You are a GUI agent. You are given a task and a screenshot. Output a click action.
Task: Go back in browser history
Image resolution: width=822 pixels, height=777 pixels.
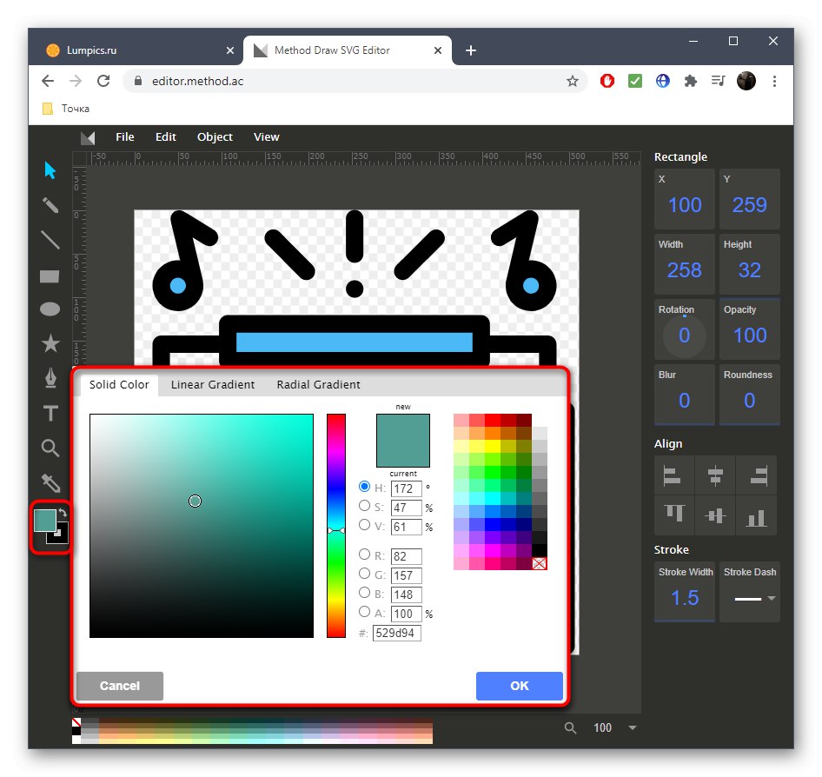[x=48, y=81]
